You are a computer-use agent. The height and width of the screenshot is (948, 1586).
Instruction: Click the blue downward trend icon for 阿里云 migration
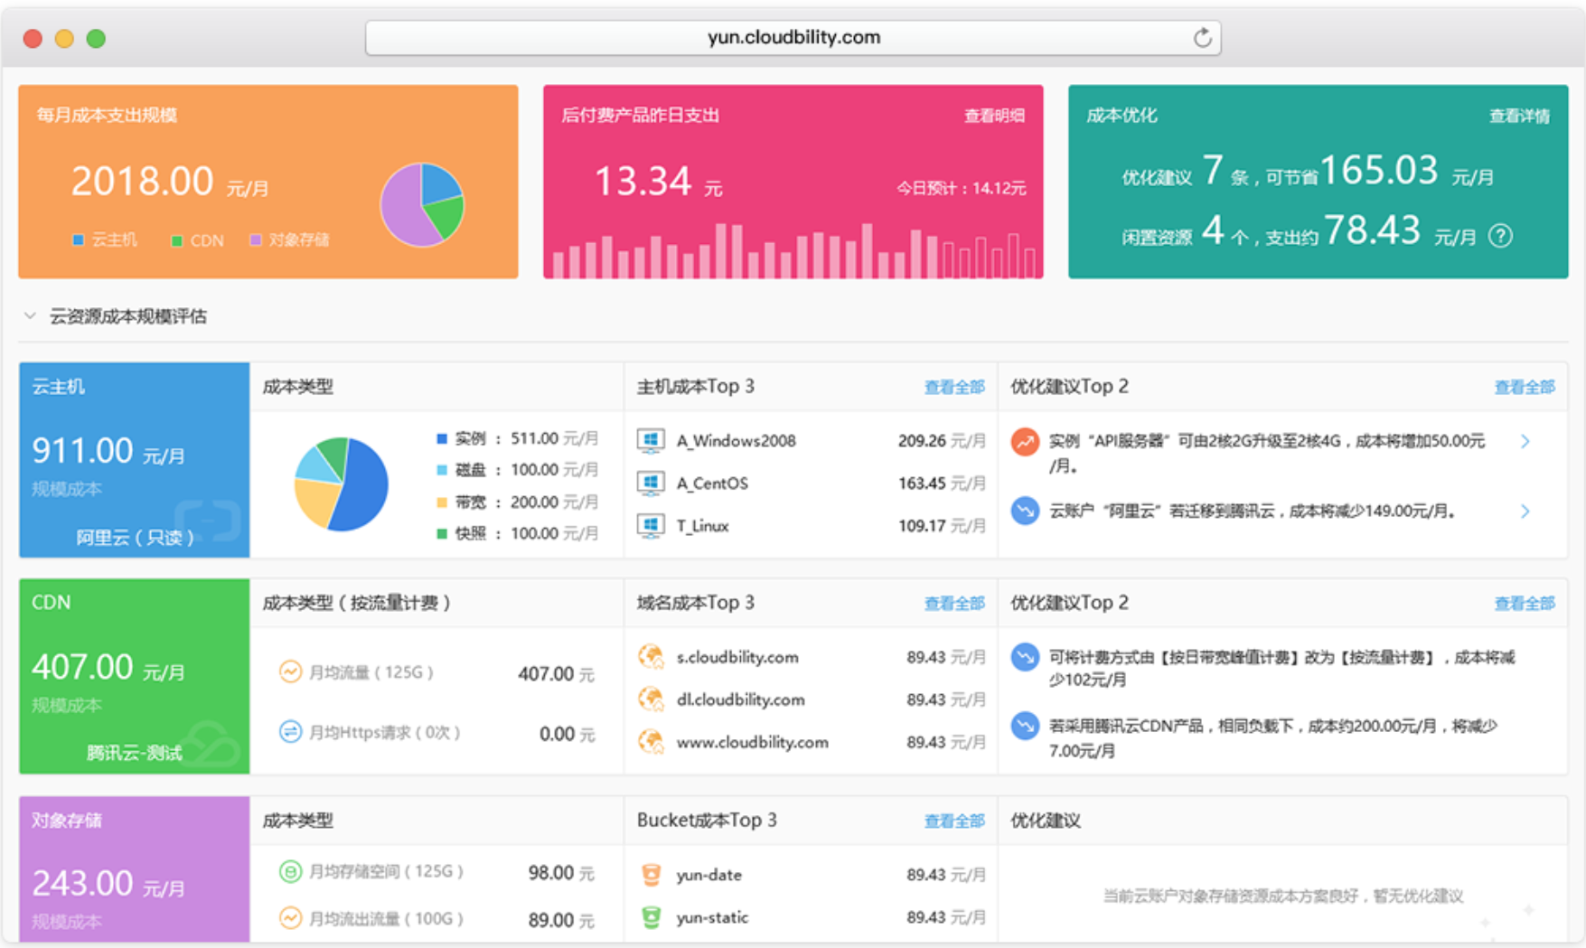pyautogui.click(x=1025, y=512)
